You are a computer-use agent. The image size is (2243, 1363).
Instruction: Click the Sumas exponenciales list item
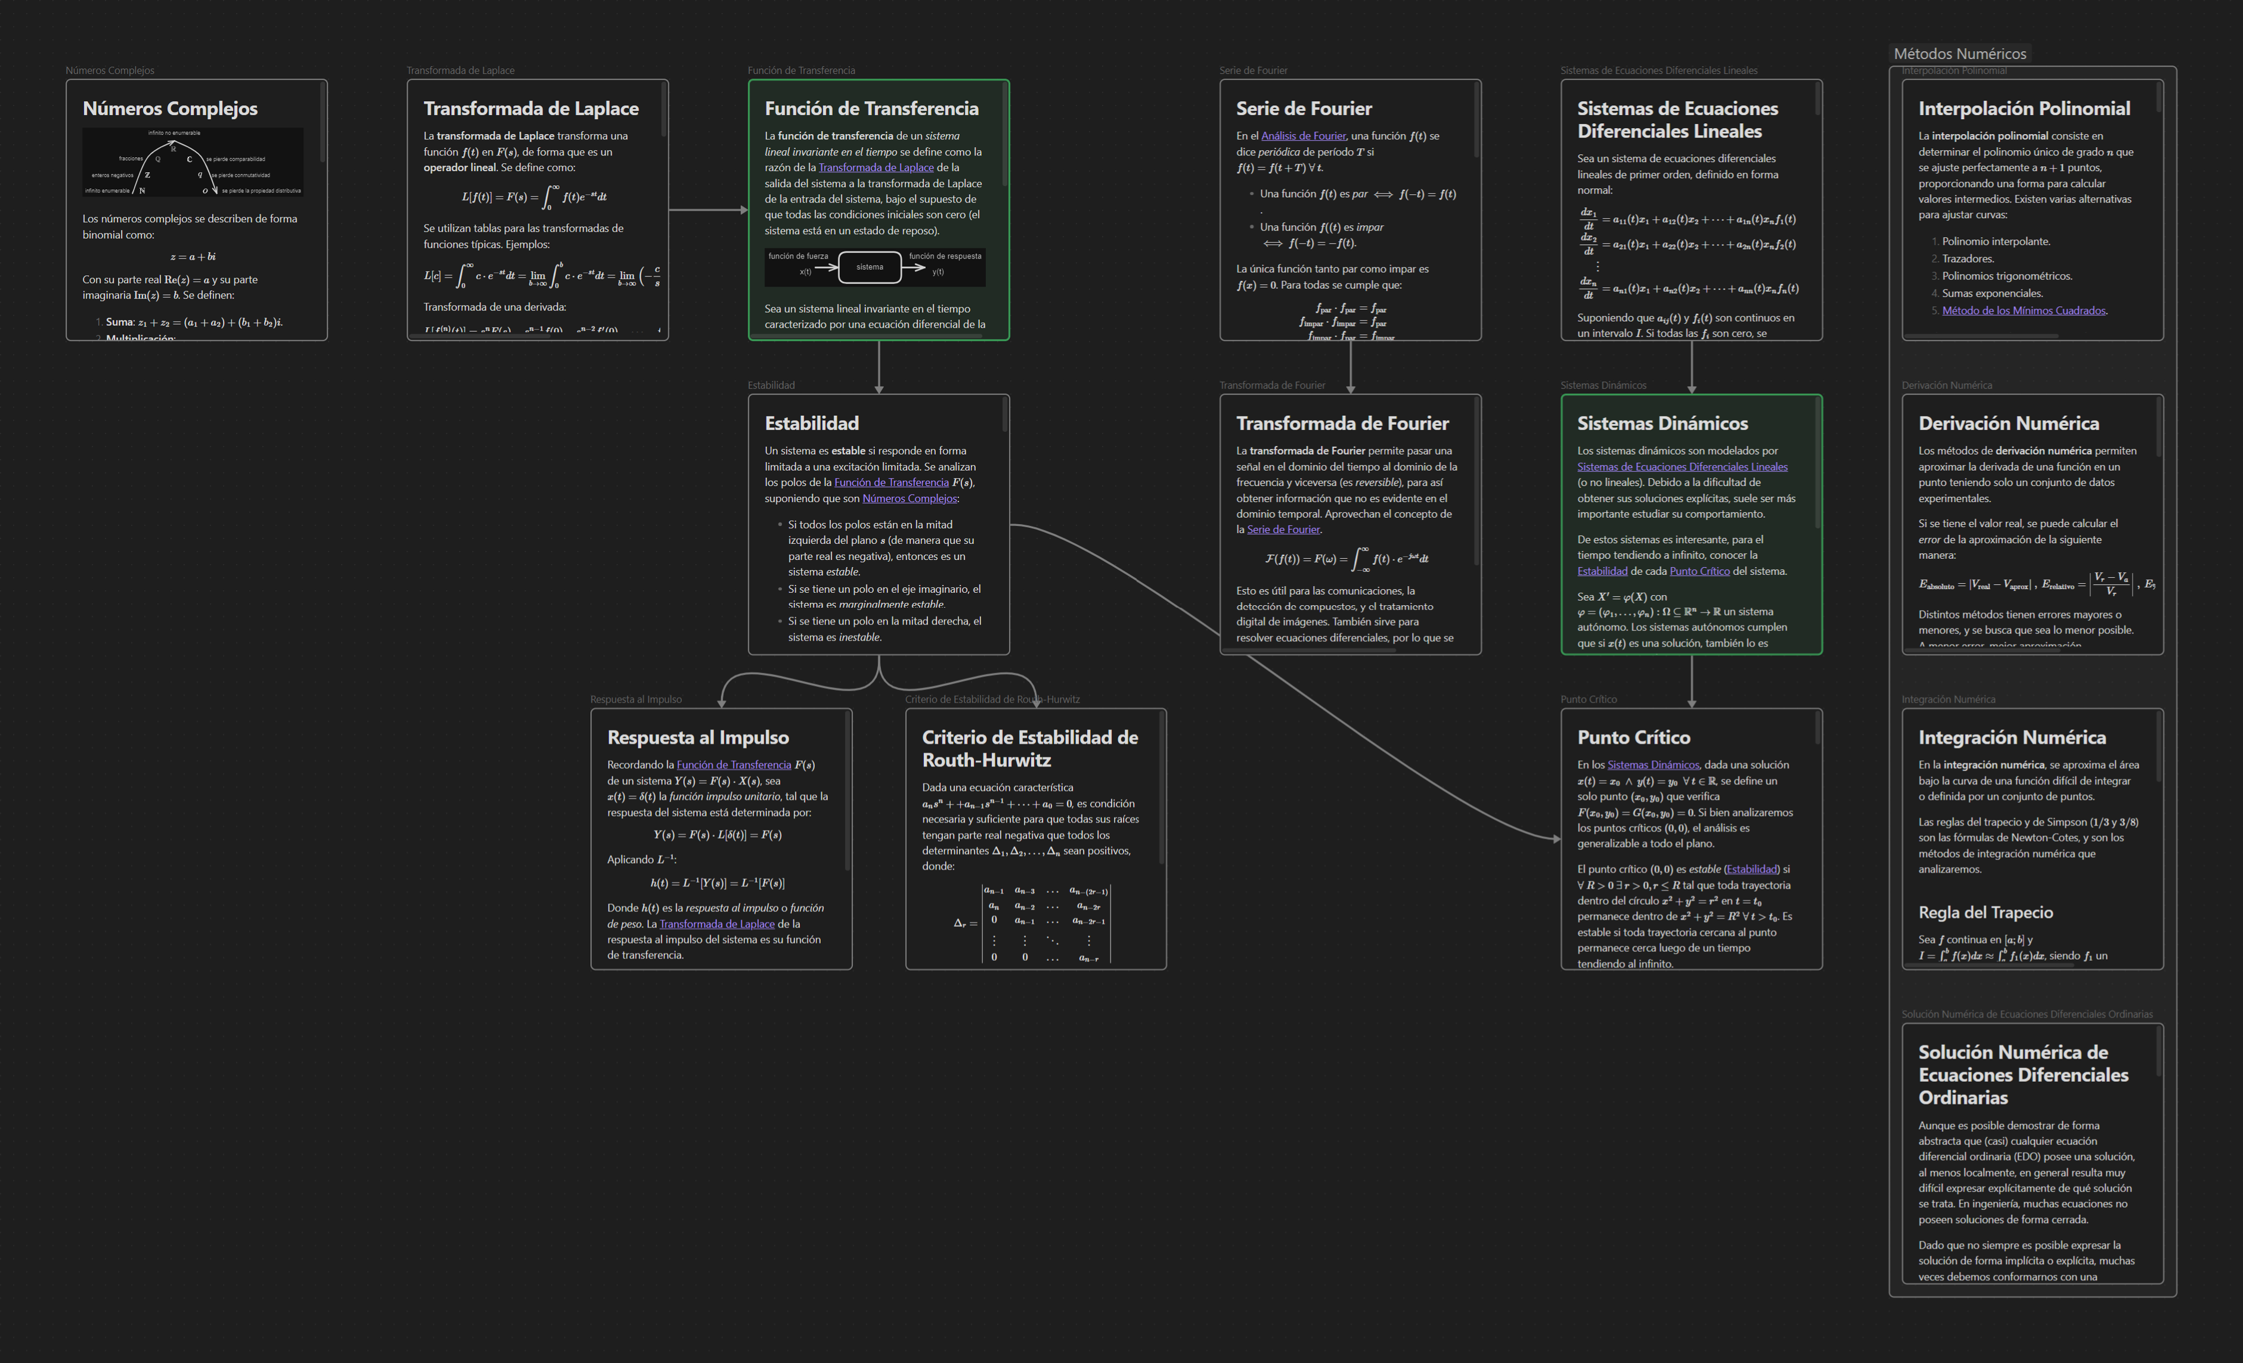[x=1991, y=294]
